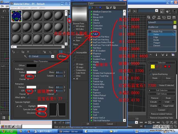The height and width of the screenshot is (134, 178).
Task: Toggle the Affect alpha checkbox
Action: (x=28, y=97)
